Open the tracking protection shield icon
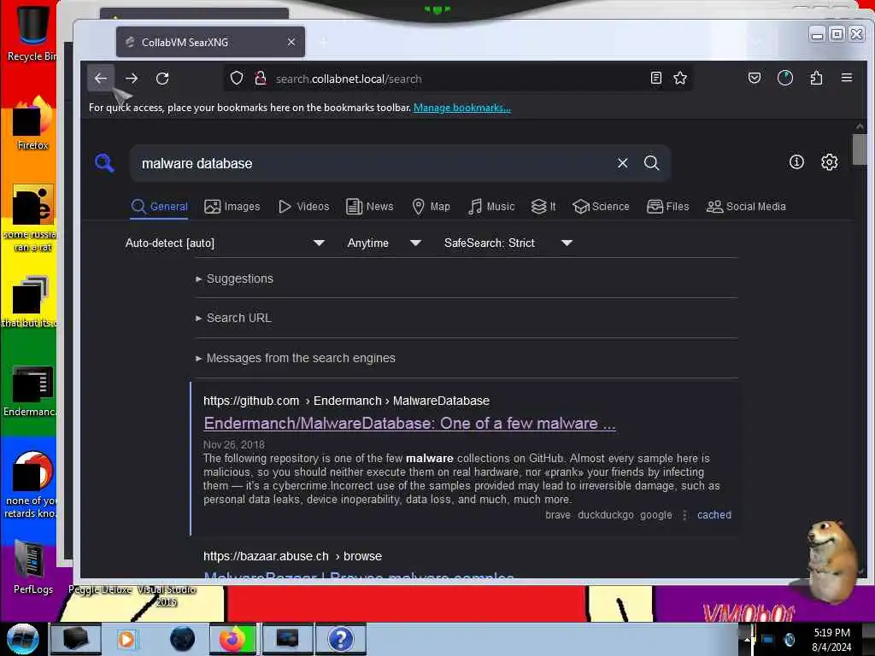 237,78
